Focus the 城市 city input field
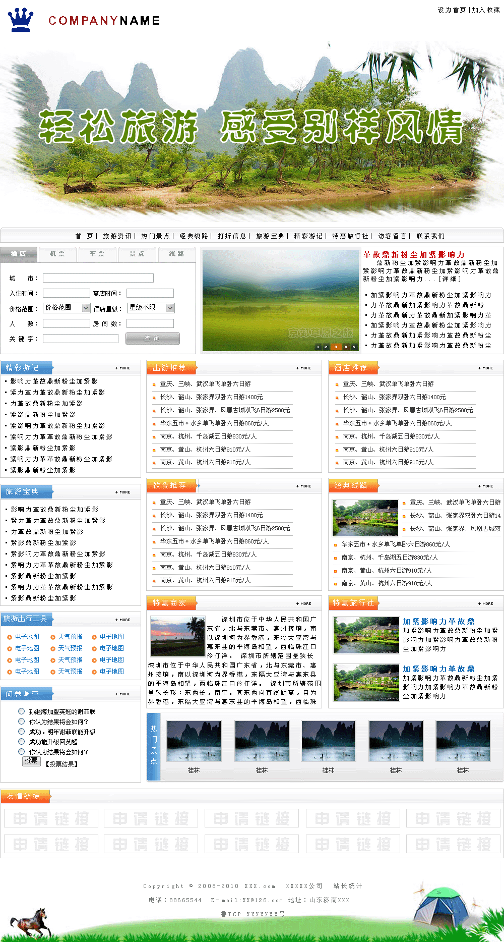The height and width of the screenshot is (942, 504). click(x=98, y=278)
